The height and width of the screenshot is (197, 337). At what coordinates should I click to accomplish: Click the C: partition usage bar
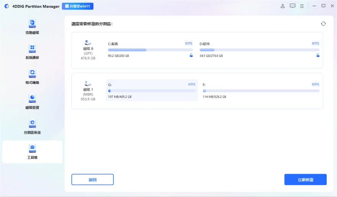point(150,50)
